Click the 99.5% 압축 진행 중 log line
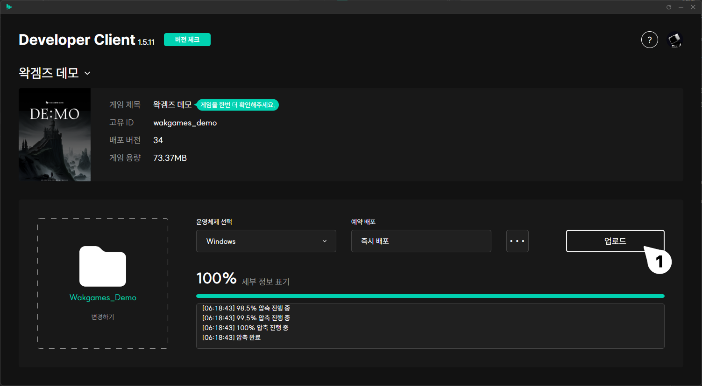 coord(246,318)
